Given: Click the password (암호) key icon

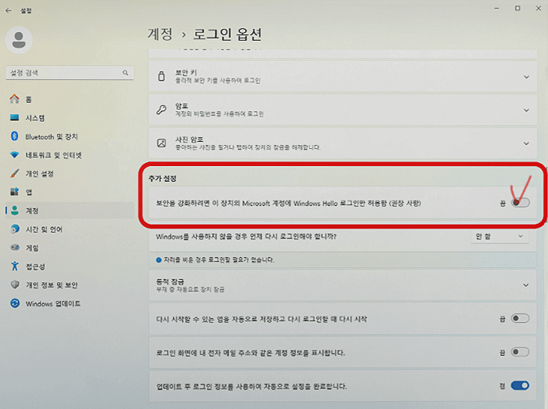Looking at the screenshot, I should 161,110.
